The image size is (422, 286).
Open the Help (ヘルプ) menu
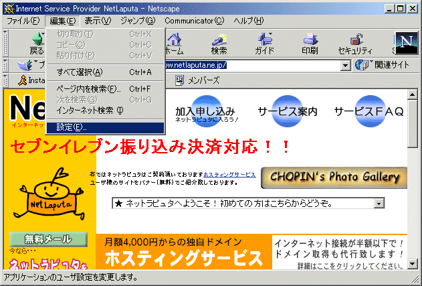pyautogui.click(x=248, y=21)
